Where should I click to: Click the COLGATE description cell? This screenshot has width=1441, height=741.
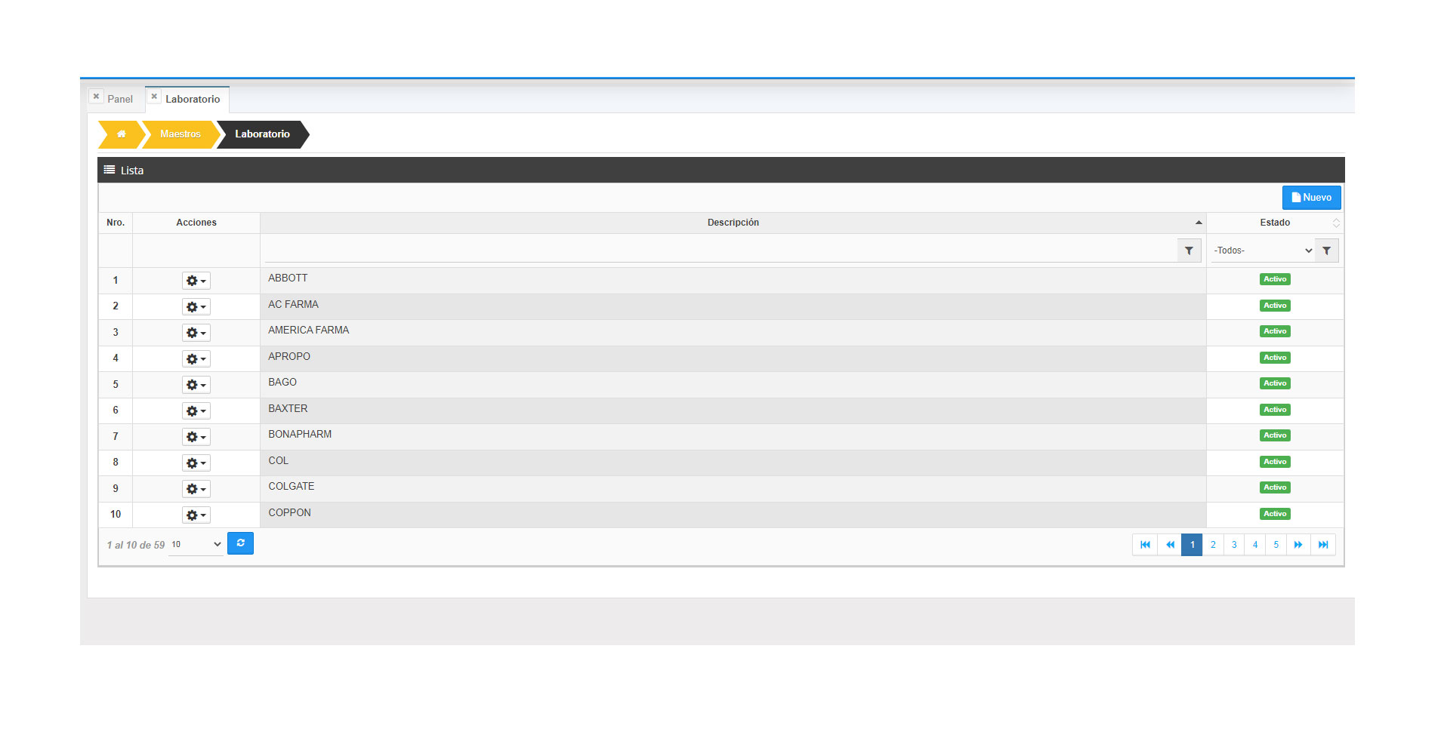(733, 489)
